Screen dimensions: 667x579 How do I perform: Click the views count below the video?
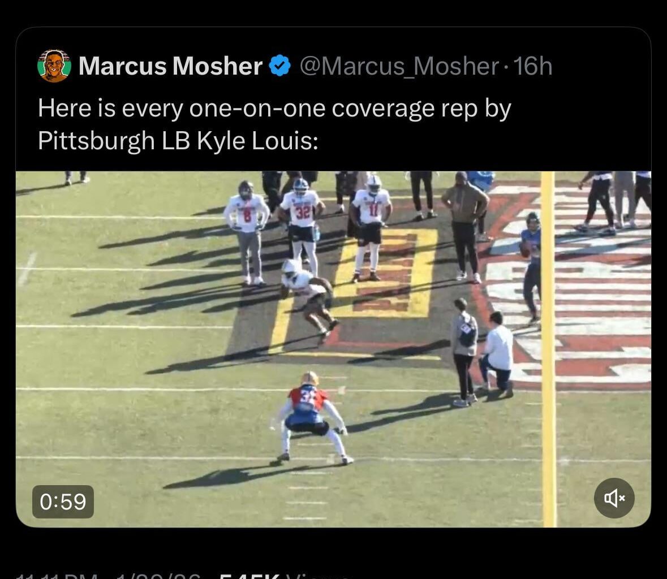(283, 575)
